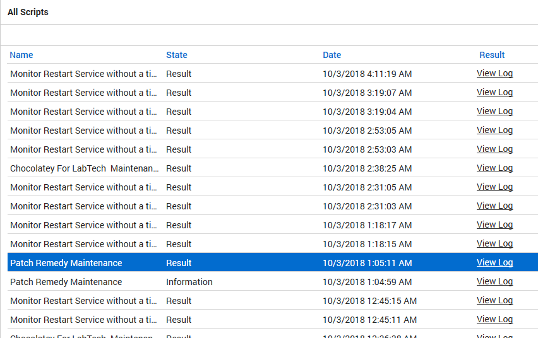Screen dimensions: 538x338
Task: View log for the 2:53:05 AM script
Action: [494, 131]
